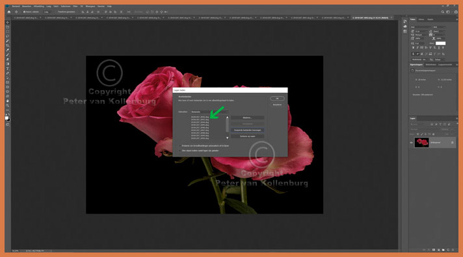The image size is (463, 257).
Task: Select the Gradient tool
Action: point(8,64)
